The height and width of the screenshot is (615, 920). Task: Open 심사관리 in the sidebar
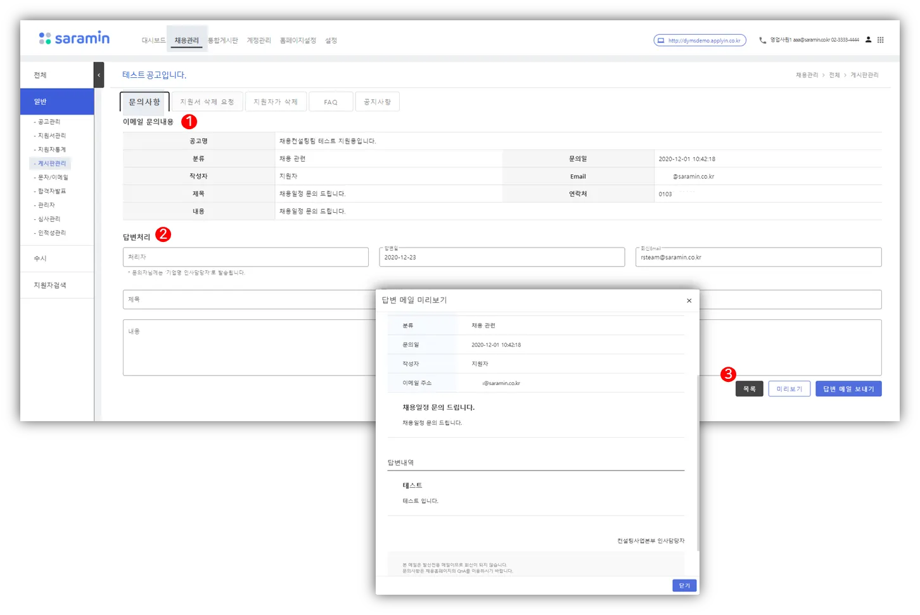point(48,219)
